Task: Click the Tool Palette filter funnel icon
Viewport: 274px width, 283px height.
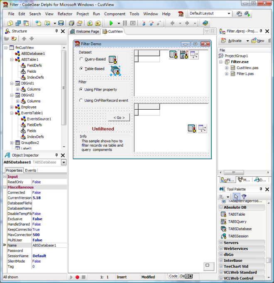Action: point(244,197)
